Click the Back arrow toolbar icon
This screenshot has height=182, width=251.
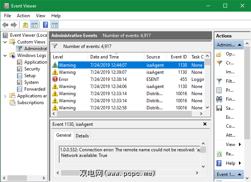click(x=5, y=25)
